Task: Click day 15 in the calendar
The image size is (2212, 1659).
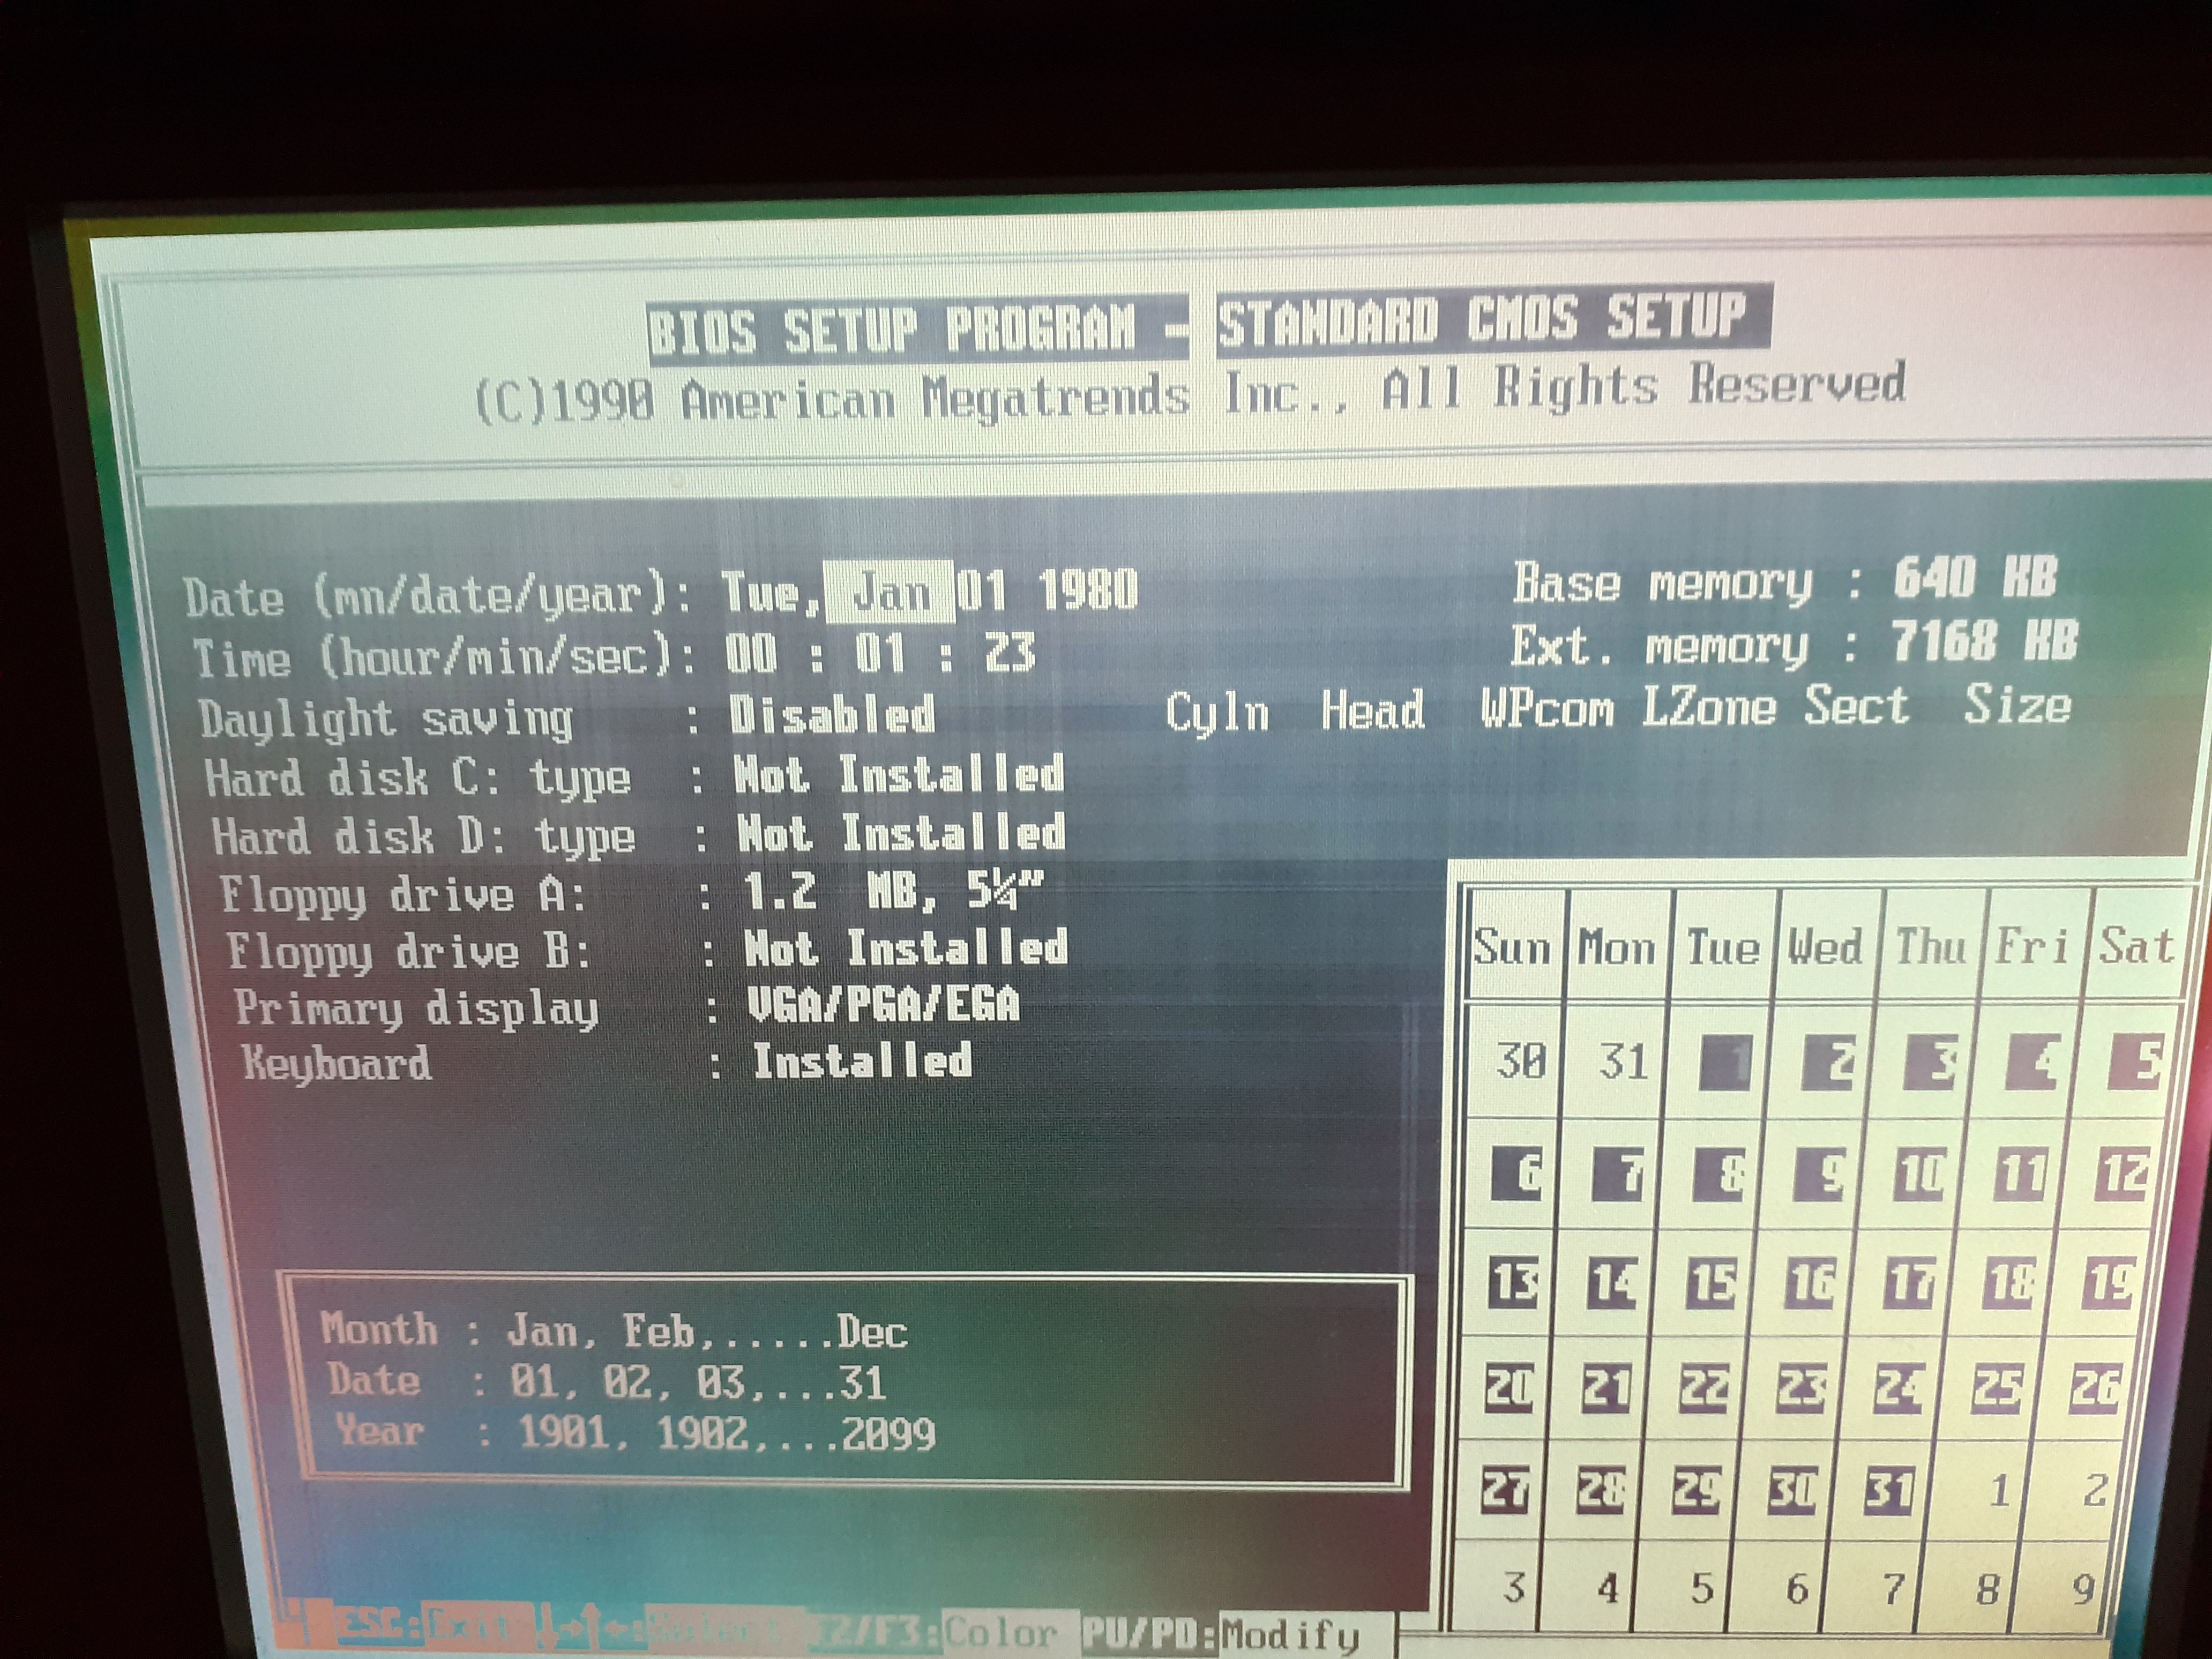Action: point(1711,1283)
